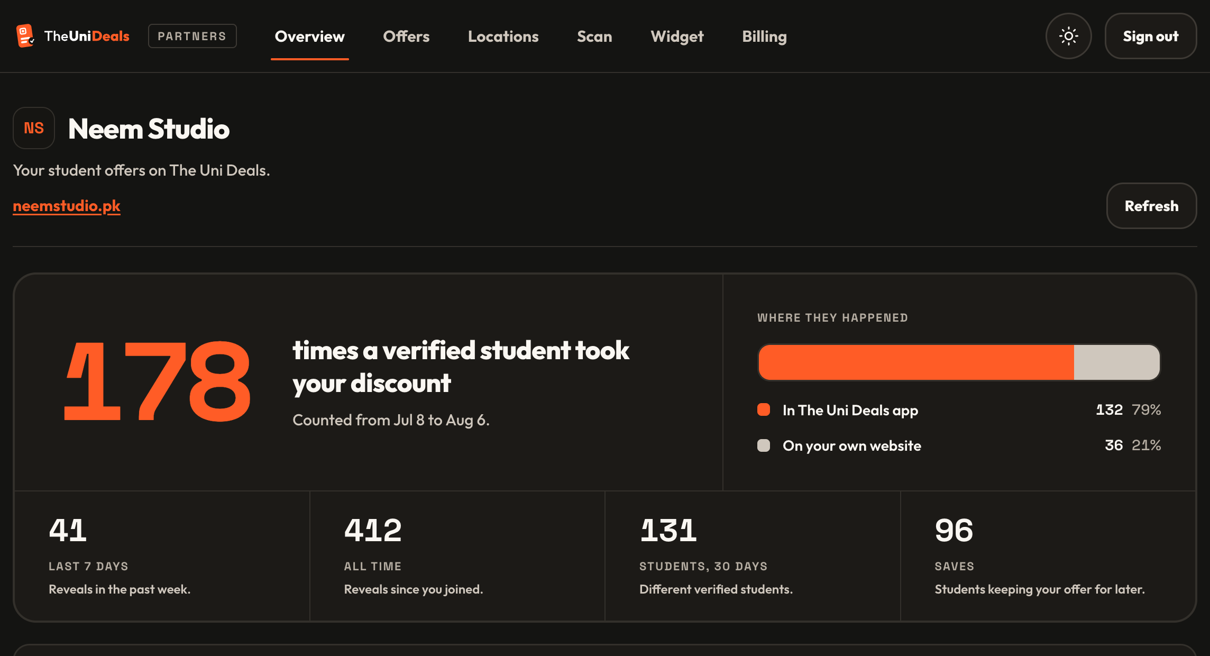The width and height of the screenshot is (1210, 656).
Task: Click 'Different verified students.' text
Action: [x=716, y=589]
